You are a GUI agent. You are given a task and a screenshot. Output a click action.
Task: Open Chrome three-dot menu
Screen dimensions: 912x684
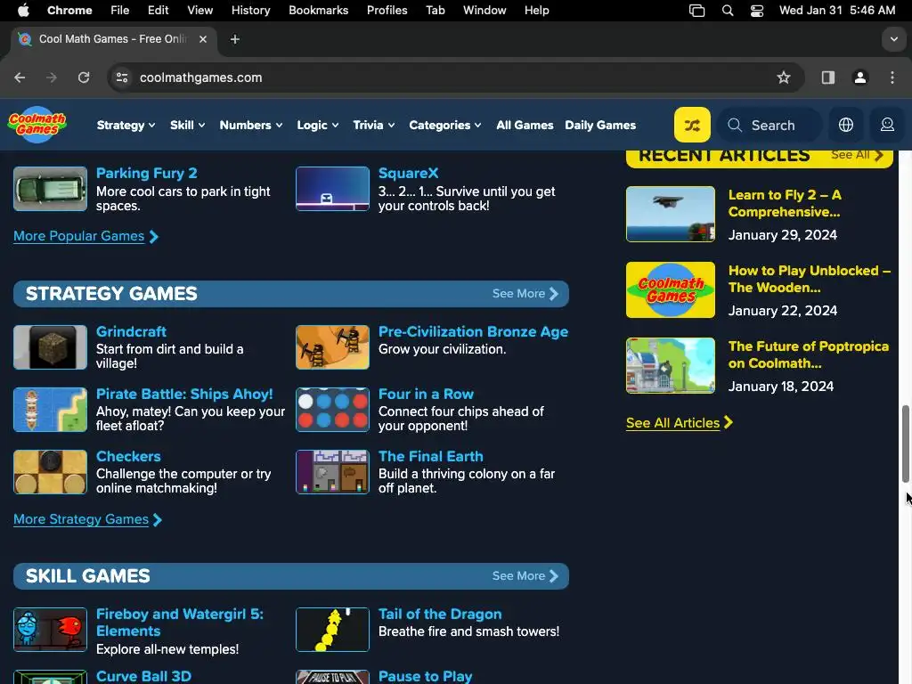point(892,77)
